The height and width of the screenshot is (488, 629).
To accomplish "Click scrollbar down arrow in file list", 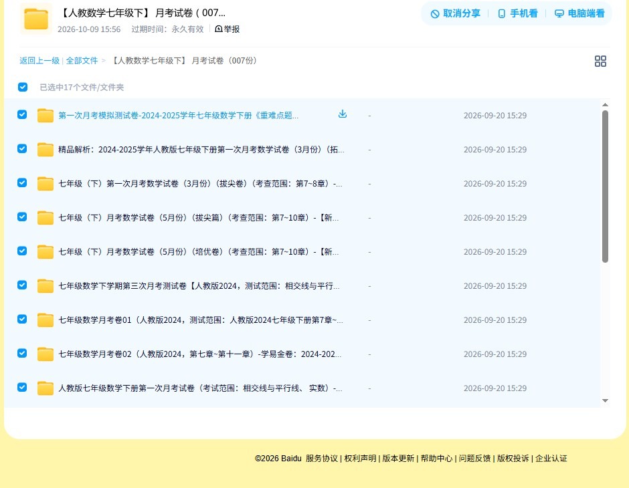I will tap(605, 400).
